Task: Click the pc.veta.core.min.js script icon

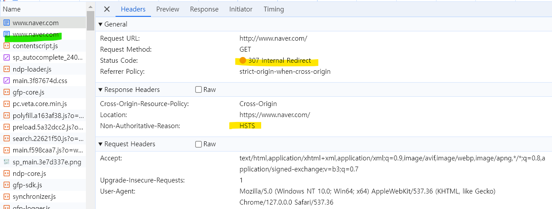Action: (x=7, y=104)
